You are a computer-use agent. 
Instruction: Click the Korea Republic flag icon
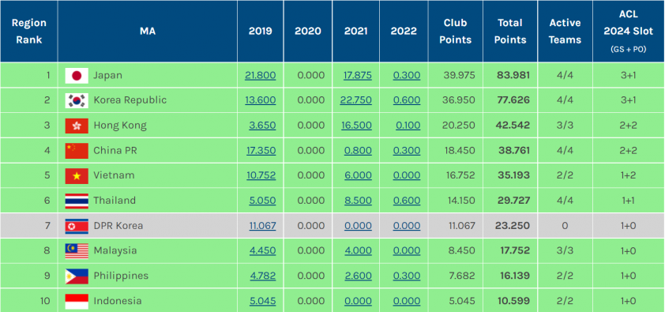coord(77,100)
